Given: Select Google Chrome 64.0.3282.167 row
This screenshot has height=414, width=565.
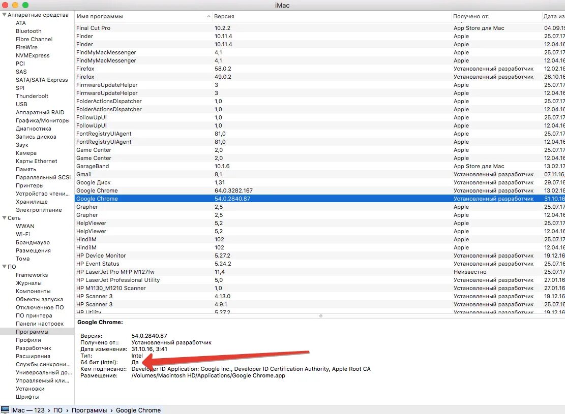Looking at the screenshot, I should click(x=319, y=190).
